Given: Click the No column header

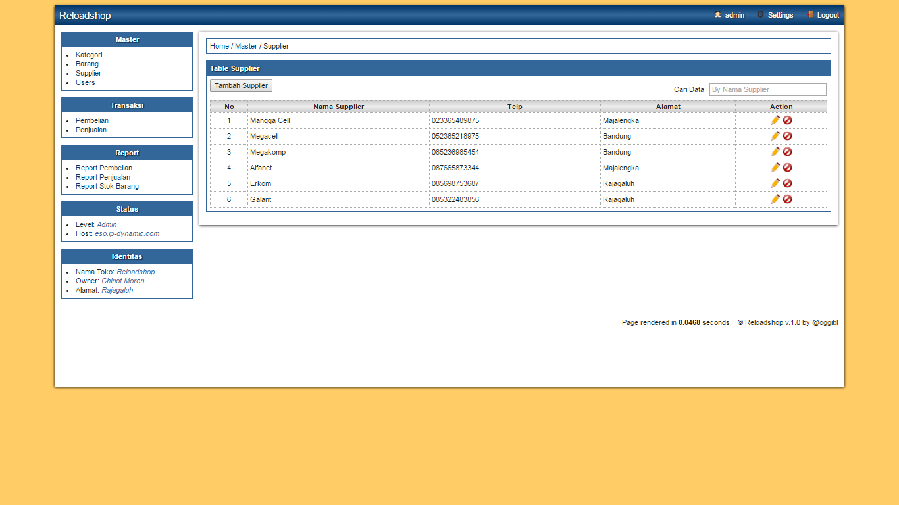Looking at the screenshot, I should tap(229, 107).
